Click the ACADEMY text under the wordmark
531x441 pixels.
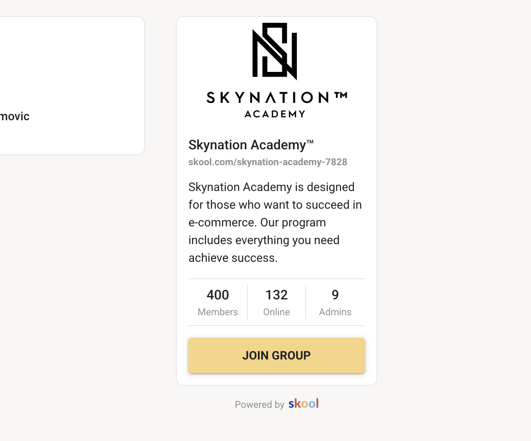[x=275, y=114]
